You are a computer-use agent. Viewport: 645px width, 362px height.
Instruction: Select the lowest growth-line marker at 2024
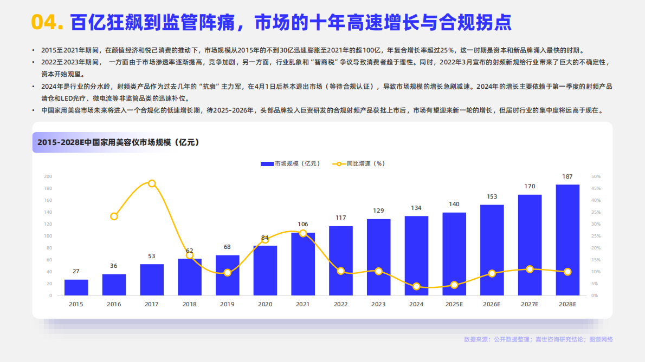pos(416,286)
